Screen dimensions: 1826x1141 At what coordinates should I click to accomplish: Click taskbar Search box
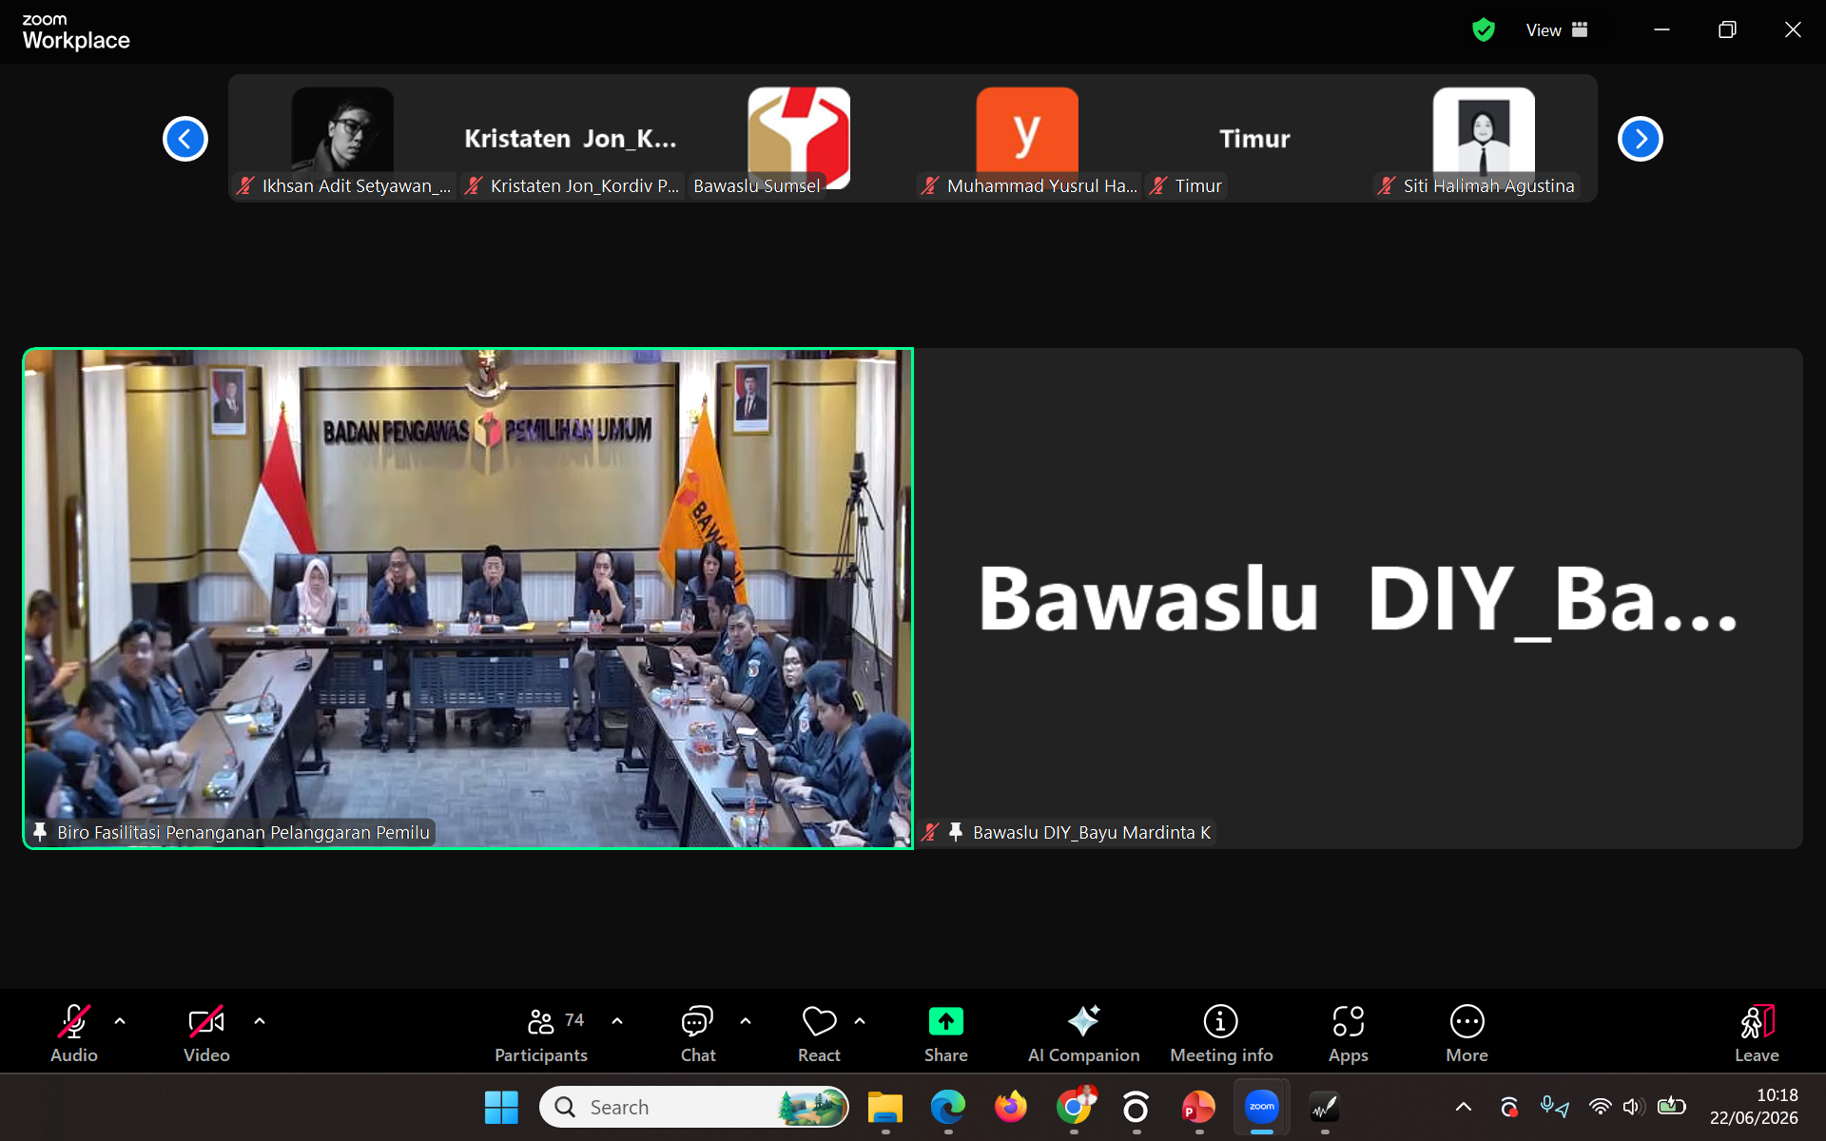[x=694, y=1108]
